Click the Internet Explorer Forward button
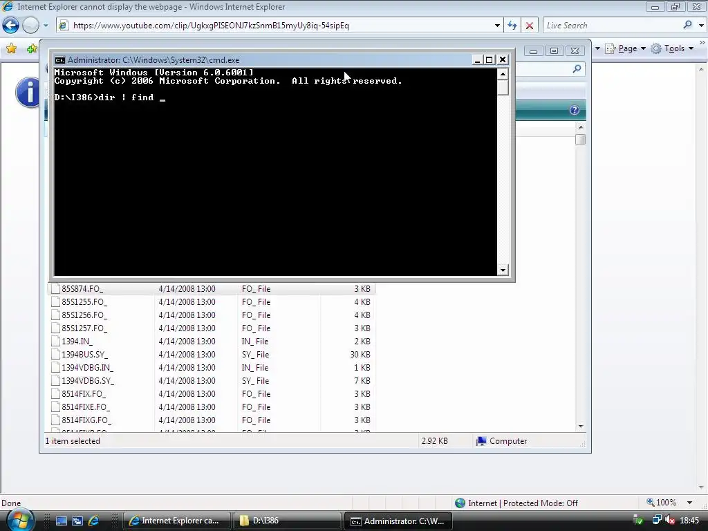 pos(30,26)
